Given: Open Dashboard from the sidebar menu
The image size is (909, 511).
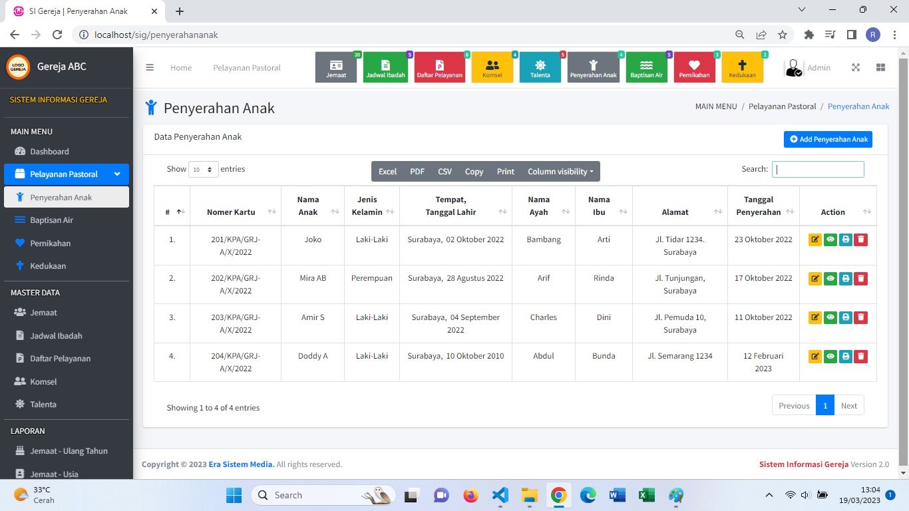Looking at the screenshot, I should (49, 152).
